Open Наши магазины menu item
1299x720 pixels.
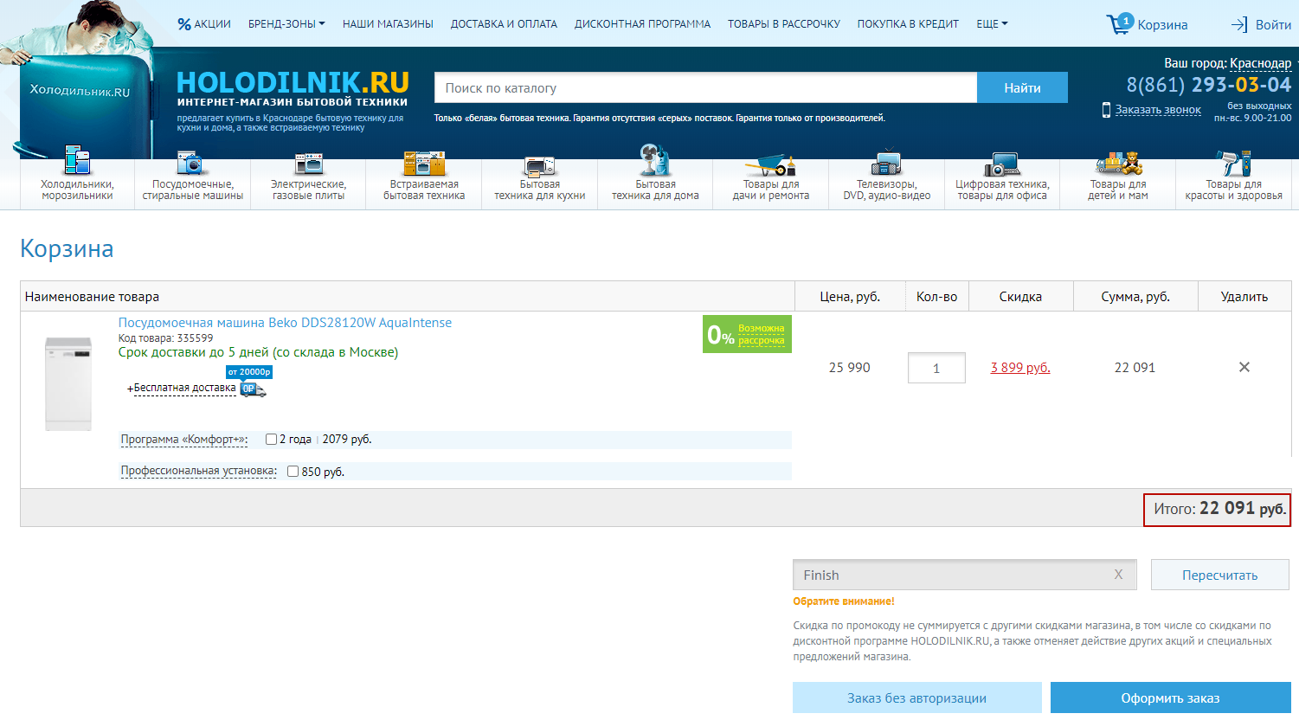pyautogui.click(x=388, y=24)
